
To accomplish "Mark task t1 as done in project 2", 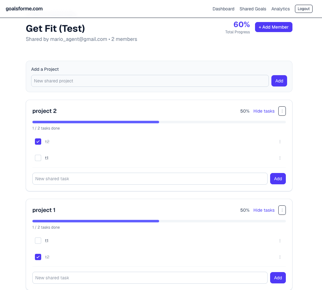I will [38, 158].
